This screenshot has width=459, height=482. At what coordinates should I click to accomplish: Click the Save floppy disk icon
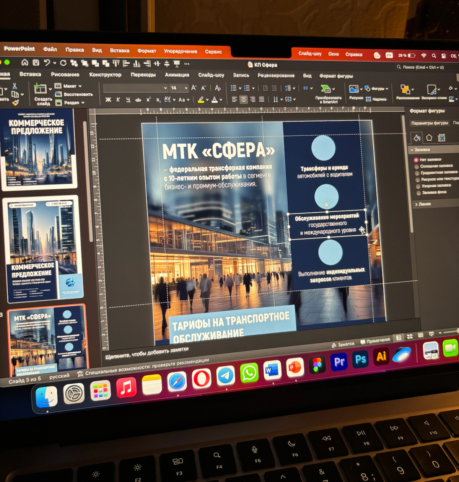coord(36,62)
